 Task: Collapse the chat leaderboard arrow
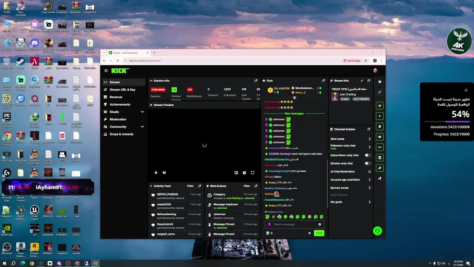(x=294, y=98)
